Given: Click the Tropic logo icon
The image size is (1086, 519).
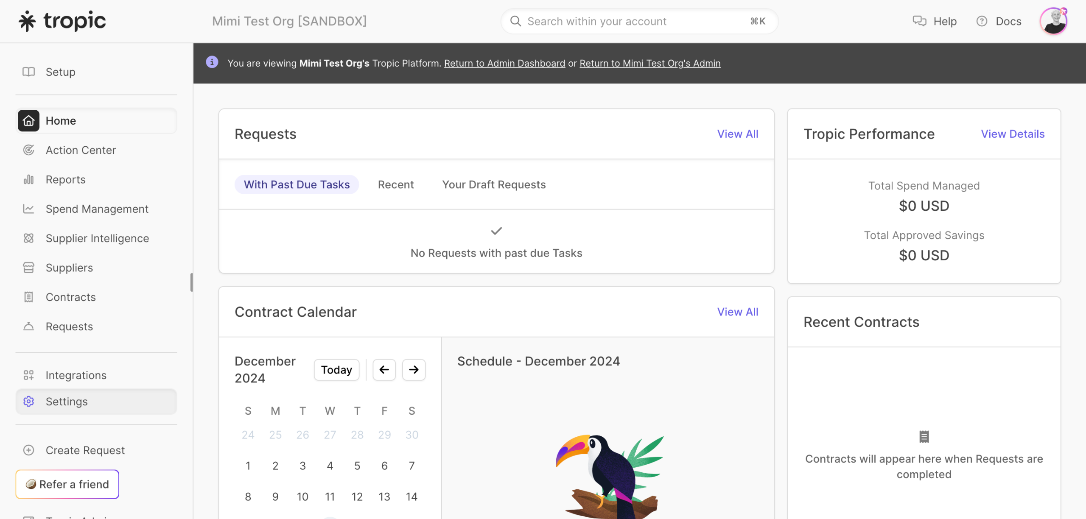Looking at the screenshot, I should click(x=28, y=21).
